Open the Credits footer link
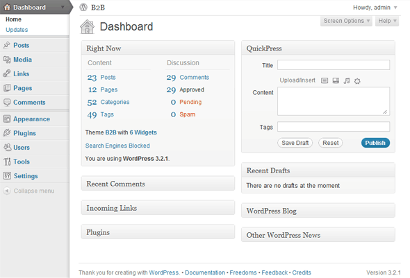Screen dimensions: 410x278 click(x=302, y=272)
